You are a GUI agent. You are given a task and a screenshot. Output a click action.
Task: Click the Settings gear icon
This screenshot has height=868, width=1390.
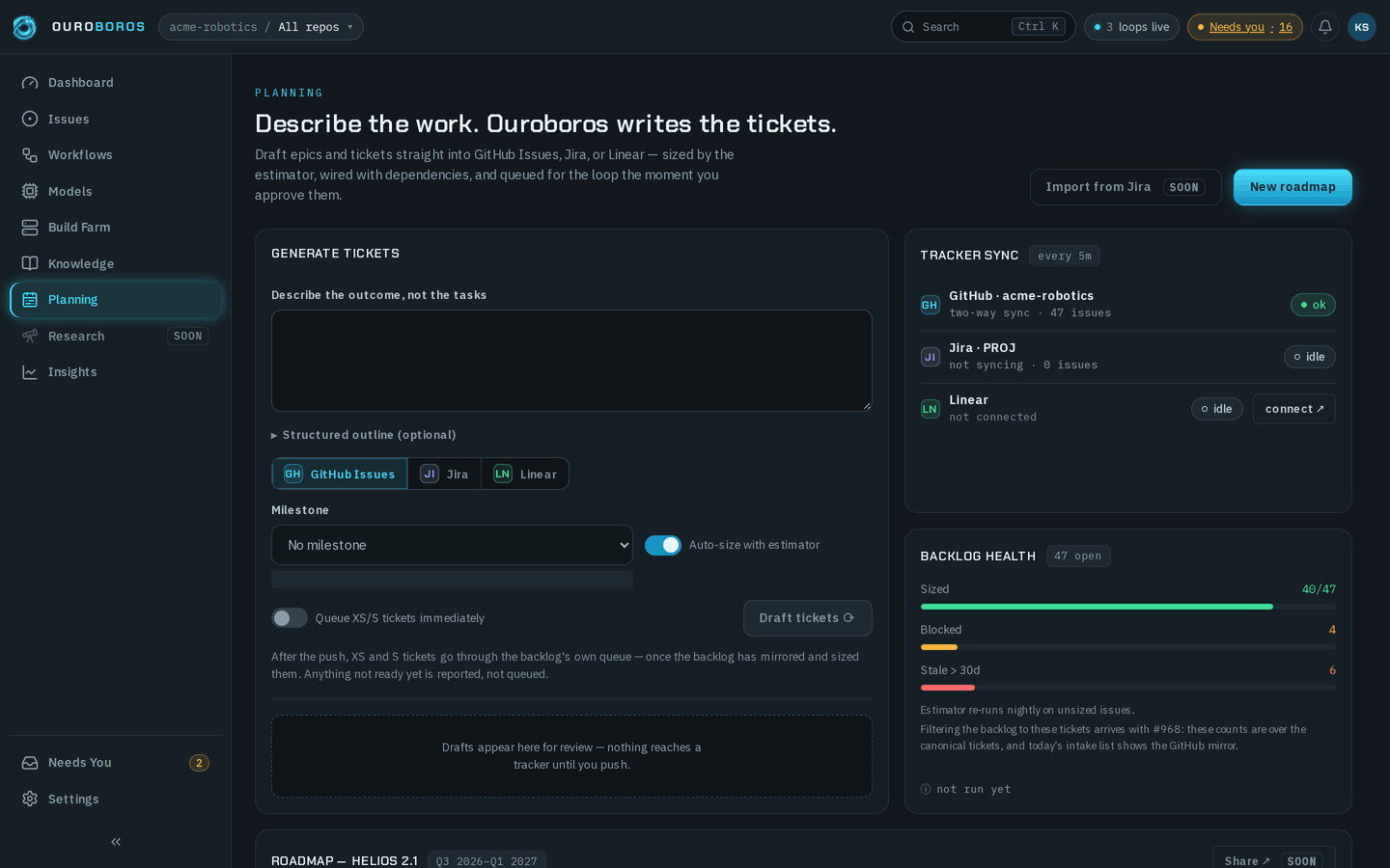click(30, 799)
